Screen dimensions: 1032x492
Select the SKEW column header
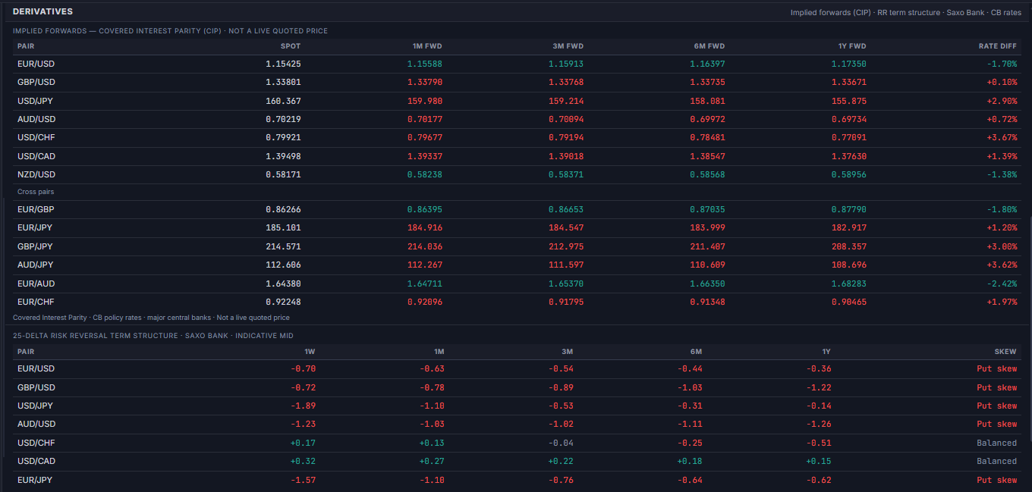click(x=1005, y=352)
